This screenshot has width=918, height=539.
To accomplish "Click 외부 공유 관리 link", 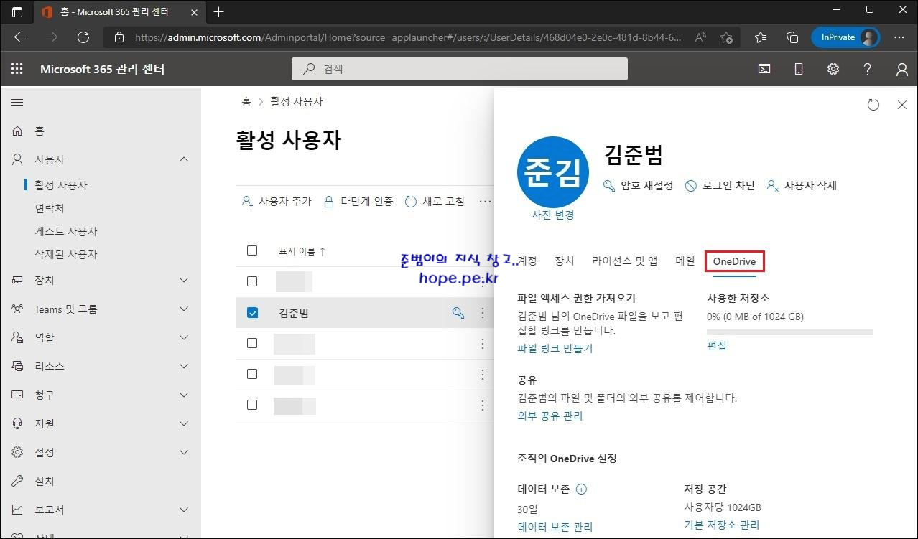I will pos(550,416).
